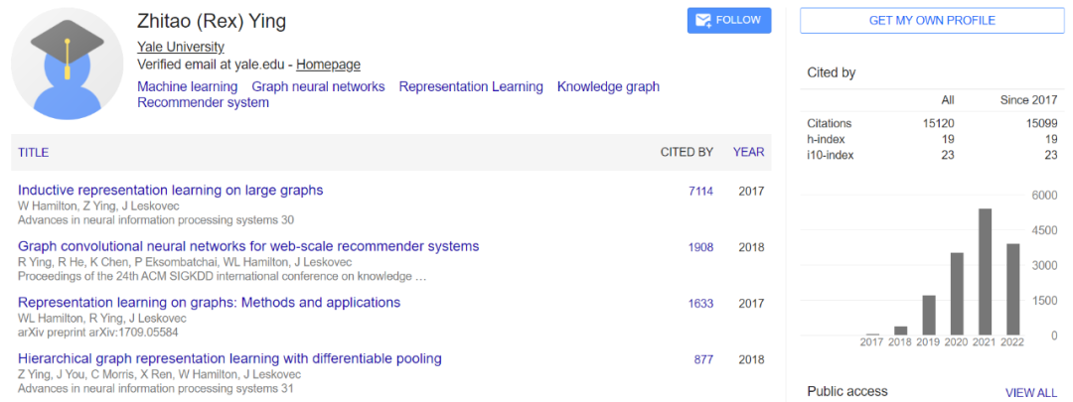This screenshot has width=1073, height=402.
Task: Open the author's Homepage link
Action: 328,65
